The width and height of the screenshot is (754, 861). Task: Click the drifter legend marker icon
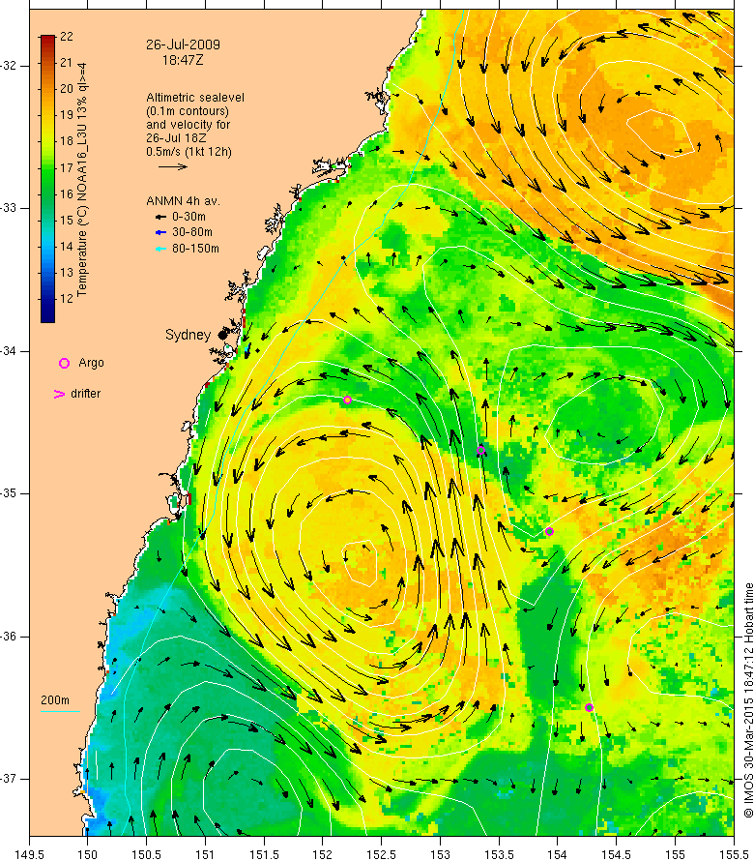click(59, 394)
